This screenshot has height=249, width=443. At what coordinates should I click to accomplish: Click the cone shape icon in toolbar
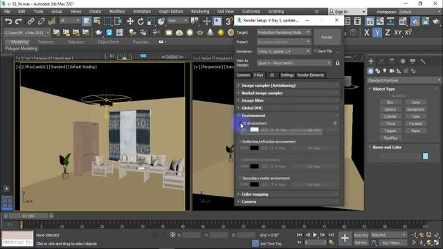[210, 33]
